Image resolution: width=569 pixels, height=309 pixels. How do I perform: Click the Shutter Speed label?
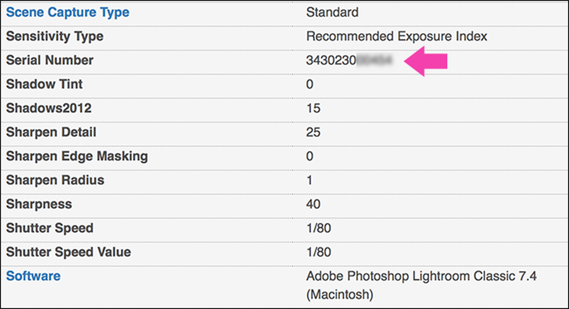[x=50, y=228]
